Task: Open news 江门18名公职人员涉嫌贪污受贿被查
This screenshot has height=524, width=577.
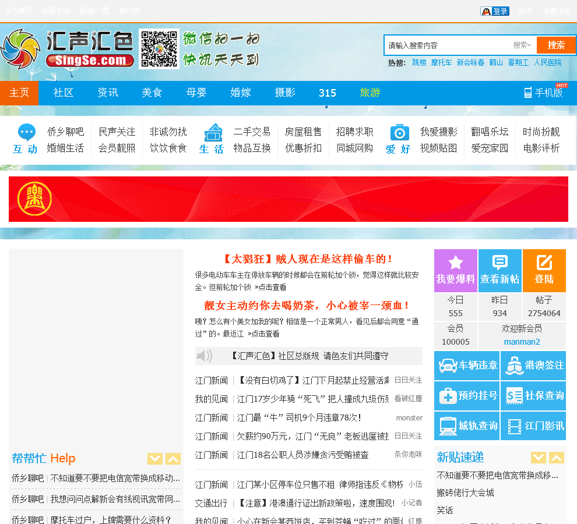Action: point(302,455)
